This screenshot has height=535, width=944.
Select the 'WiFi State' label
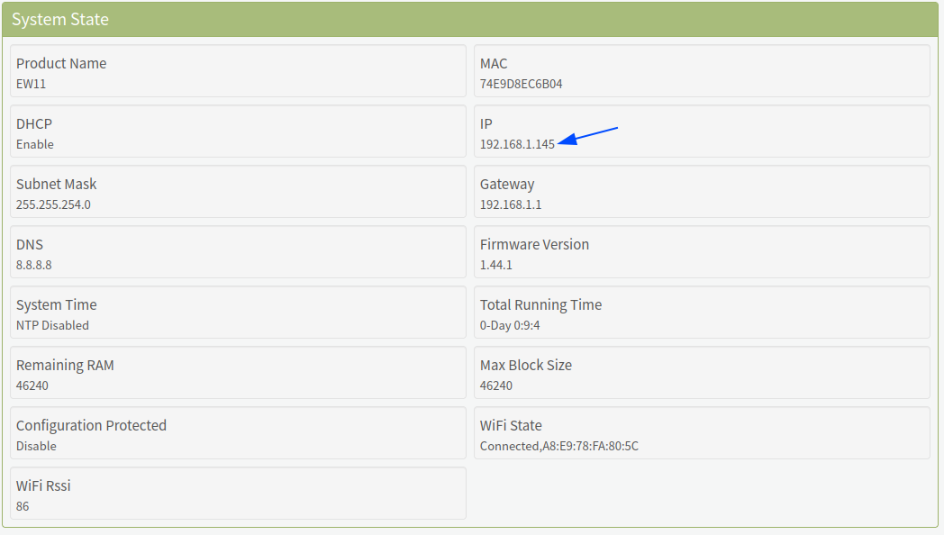511,425
